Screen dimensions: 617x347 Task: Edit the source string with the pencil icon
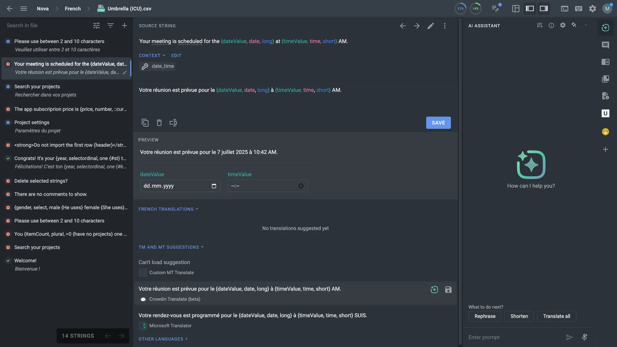431,25
